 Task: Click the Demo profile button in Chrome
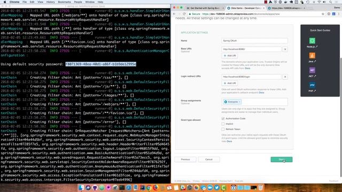click(x=337, y=7)
